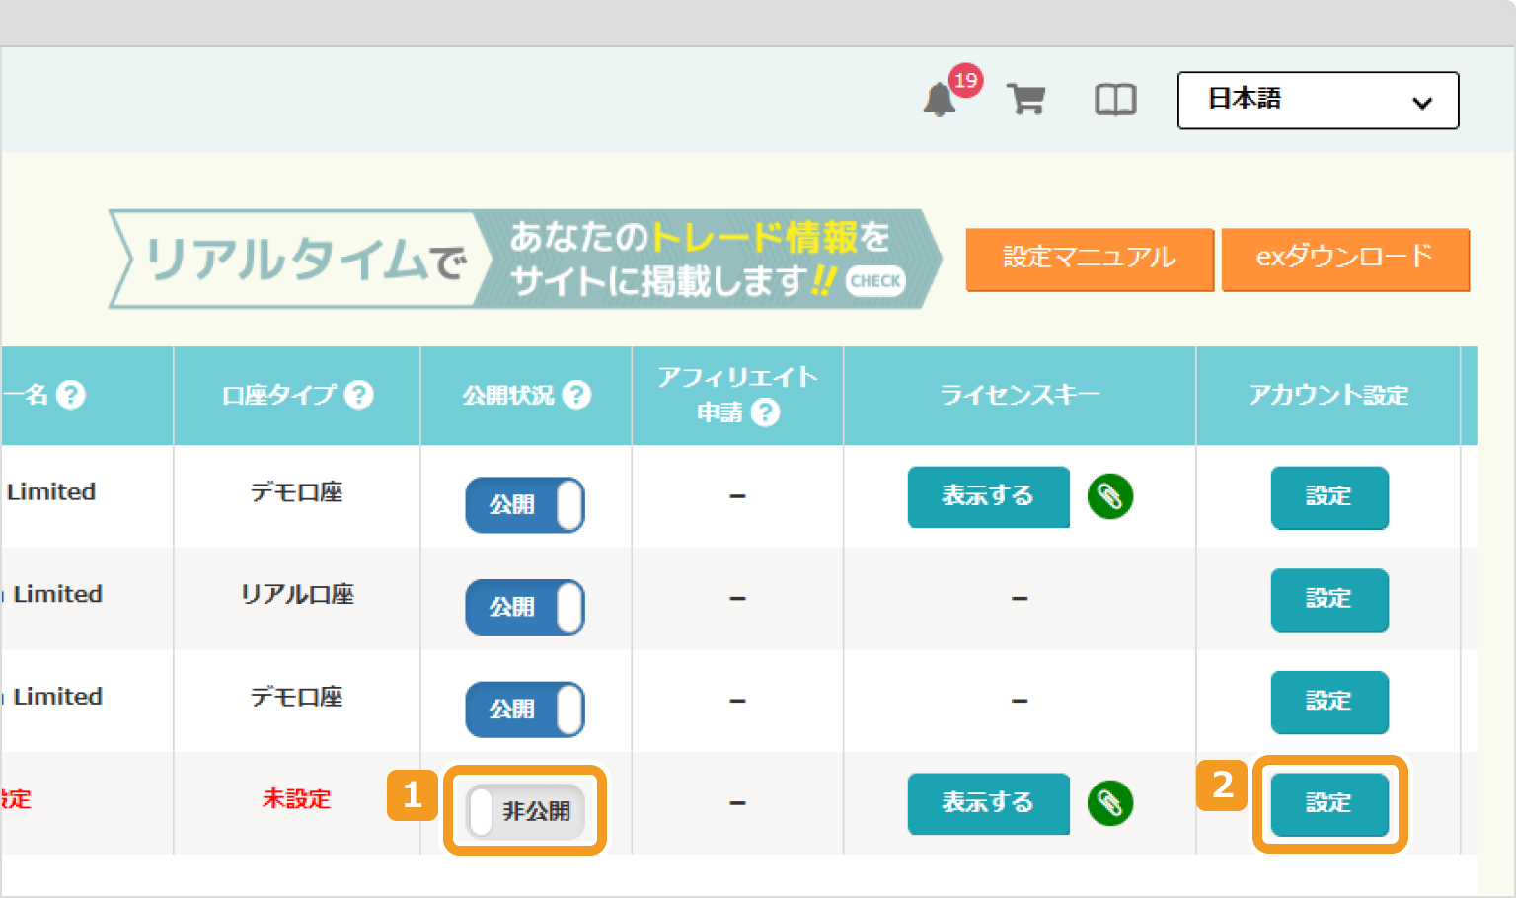
Task: Click the exダウンロード button
Action: click(x=1344, y=260)
